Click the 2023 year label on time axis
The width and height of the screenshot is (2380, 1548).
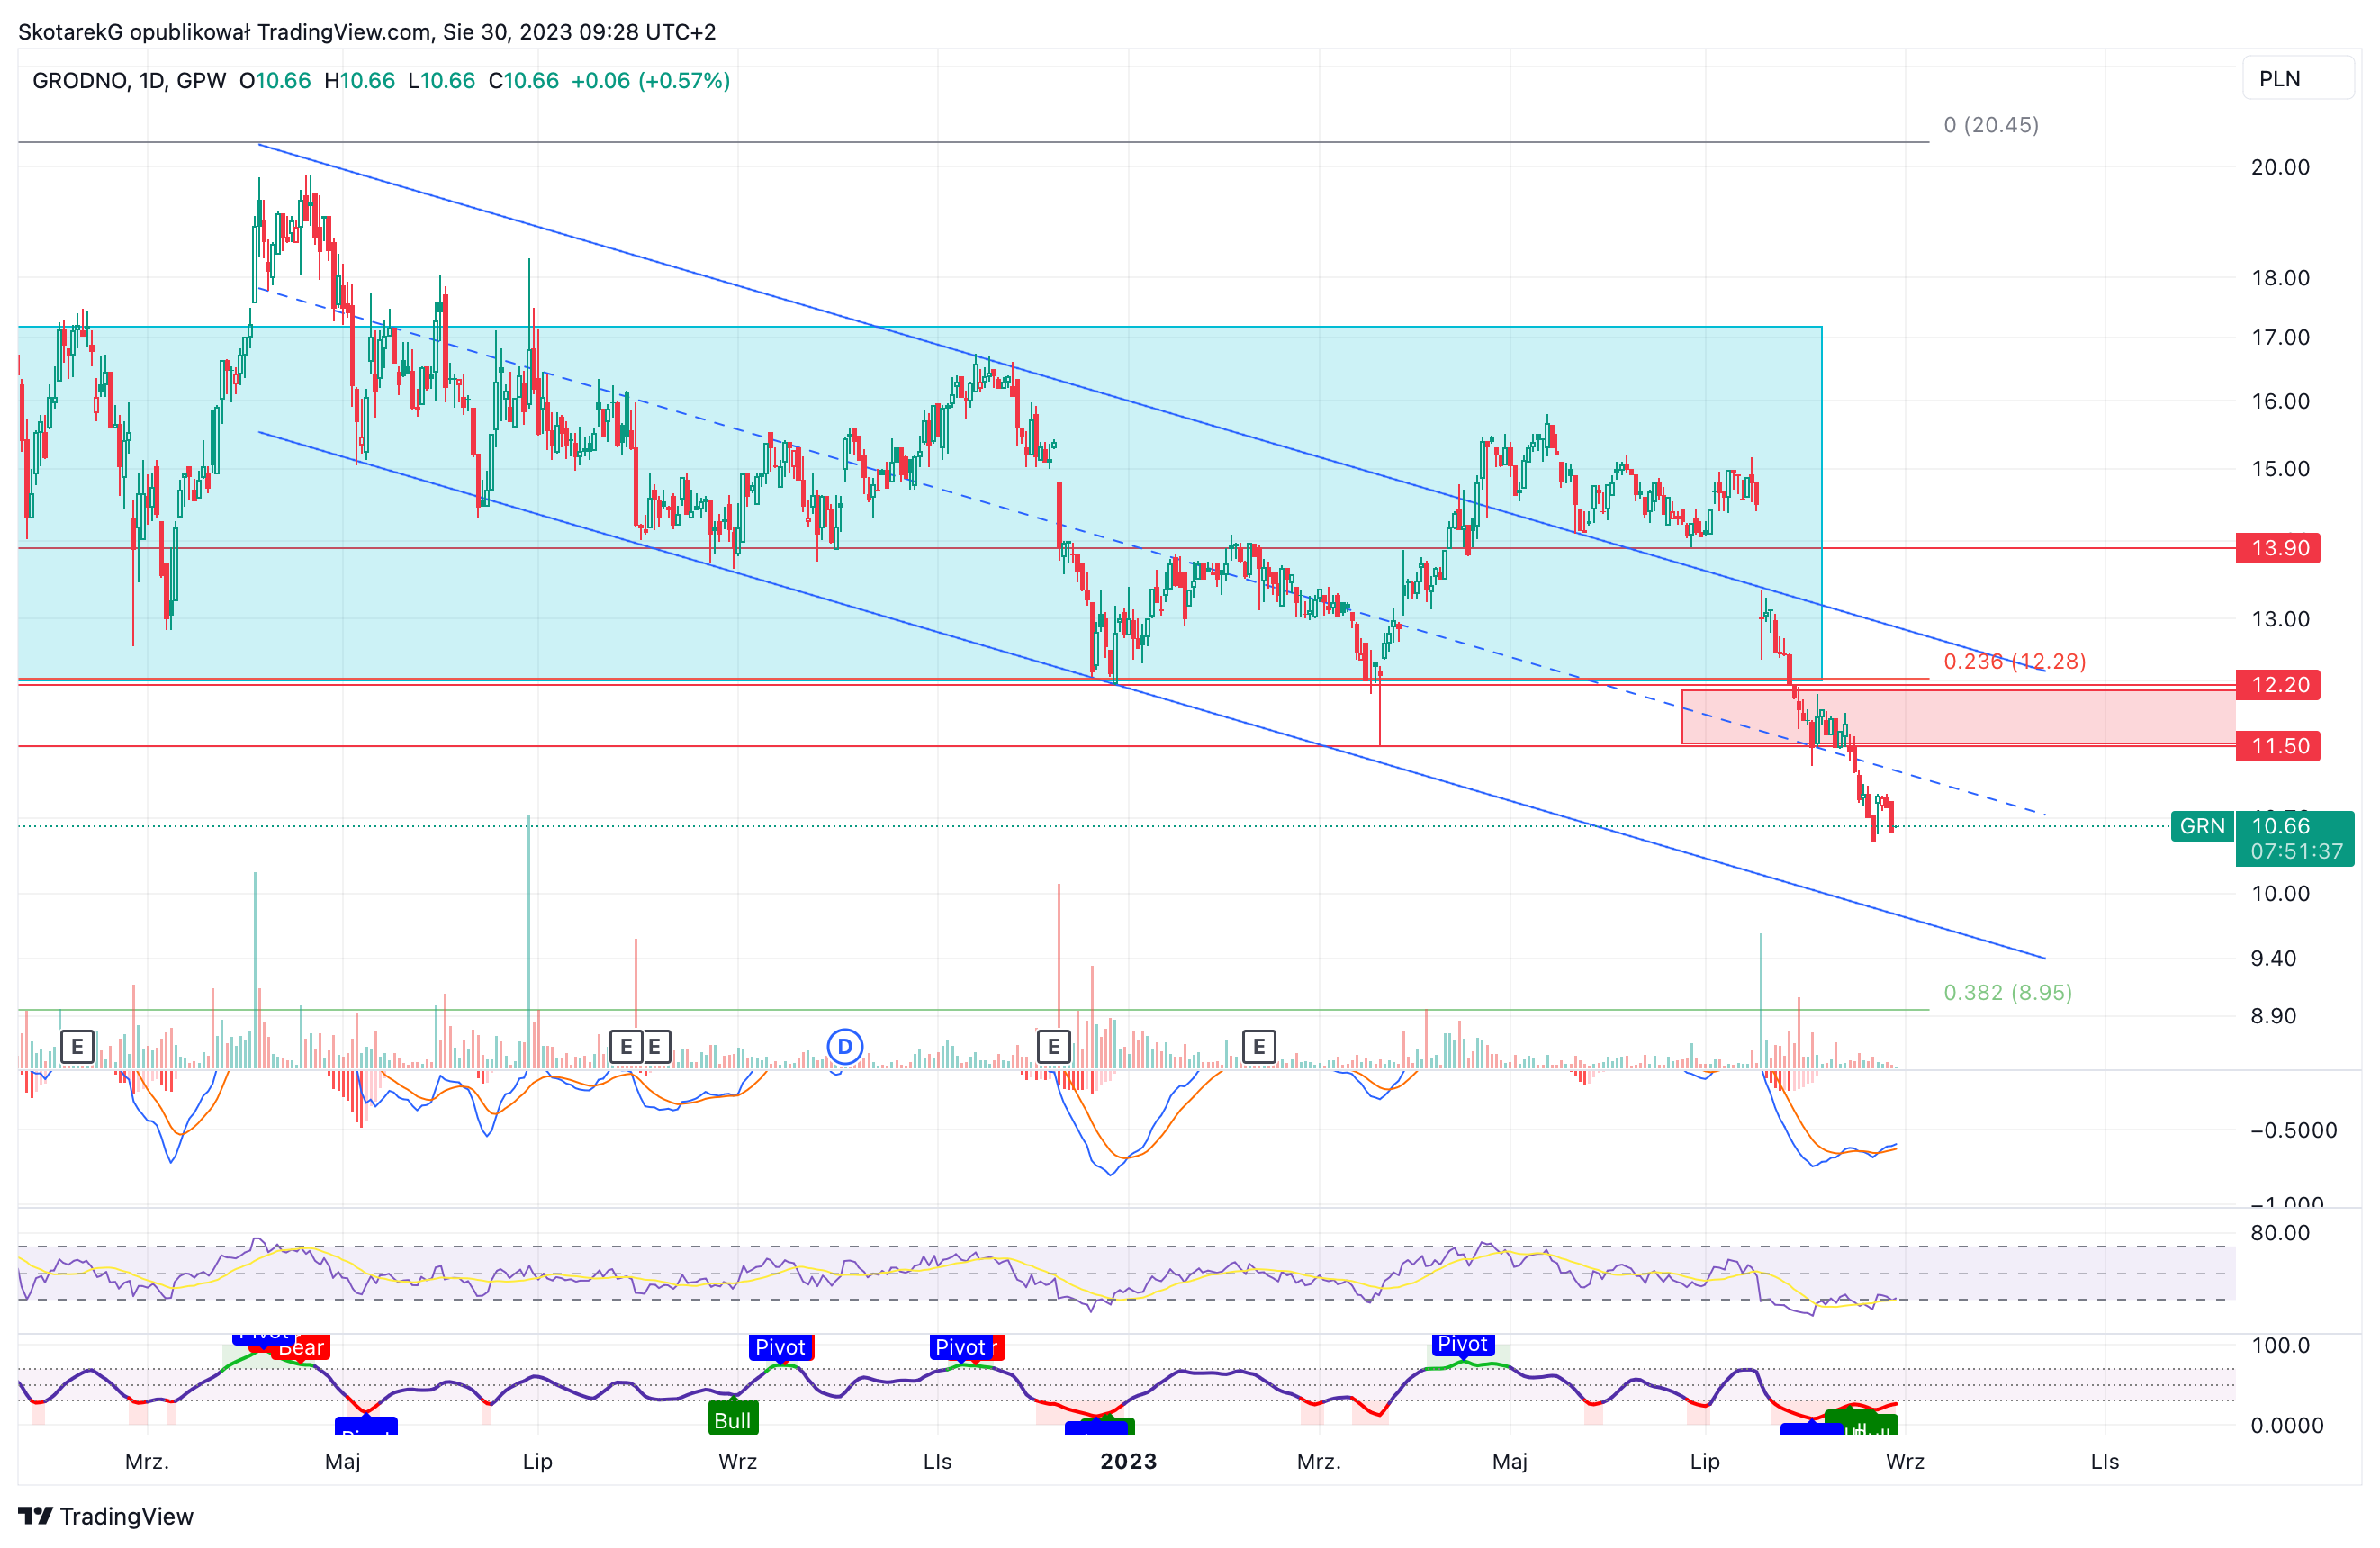1128,1461
